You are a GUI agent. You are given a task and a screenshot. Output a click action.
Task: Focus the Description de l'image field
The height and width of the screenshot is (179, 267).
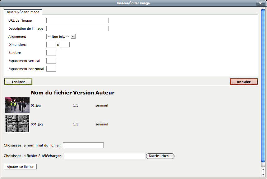pos(77,28)
